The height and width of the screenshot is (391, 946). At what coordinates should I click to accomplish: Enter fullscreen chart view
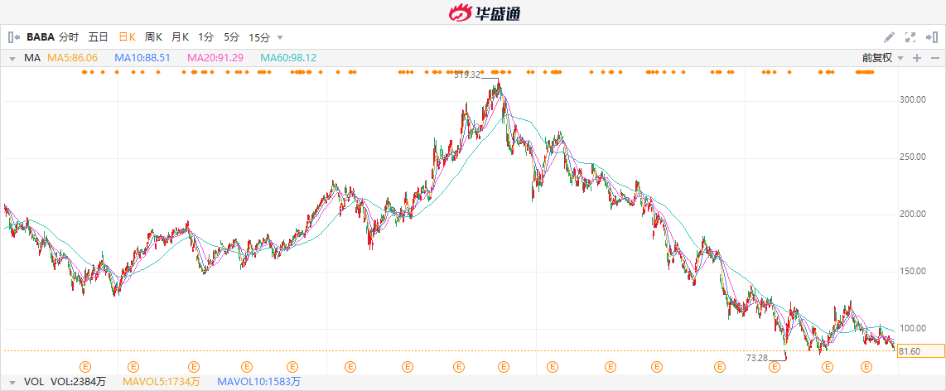tap(910, 37)
